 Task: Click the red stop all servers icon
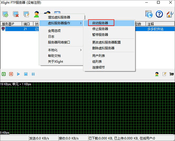(11, 74)
